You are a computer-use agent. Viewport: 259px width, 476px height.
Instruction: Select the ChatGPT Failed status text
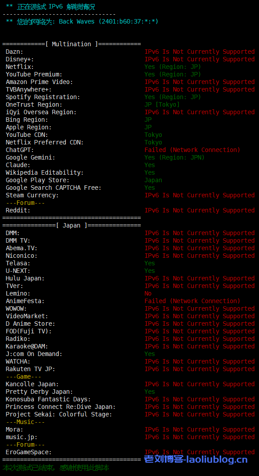pos(192,150)
